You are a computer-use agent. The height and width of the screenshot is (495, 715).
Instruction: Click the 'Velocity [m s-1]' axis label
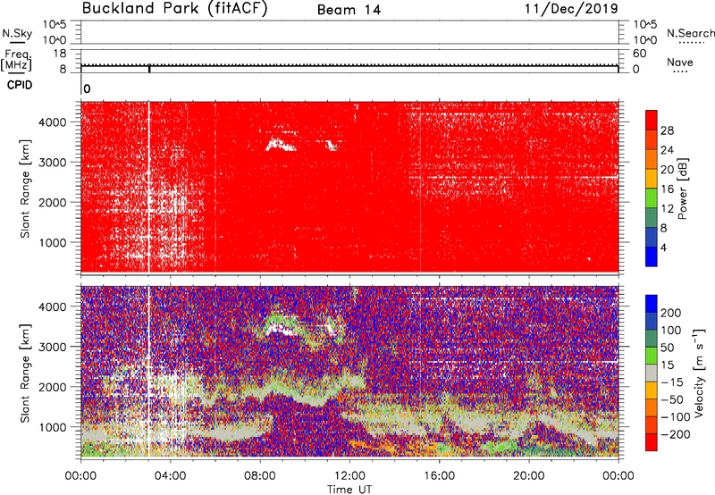pyautogui.click(x=700, y=373)
